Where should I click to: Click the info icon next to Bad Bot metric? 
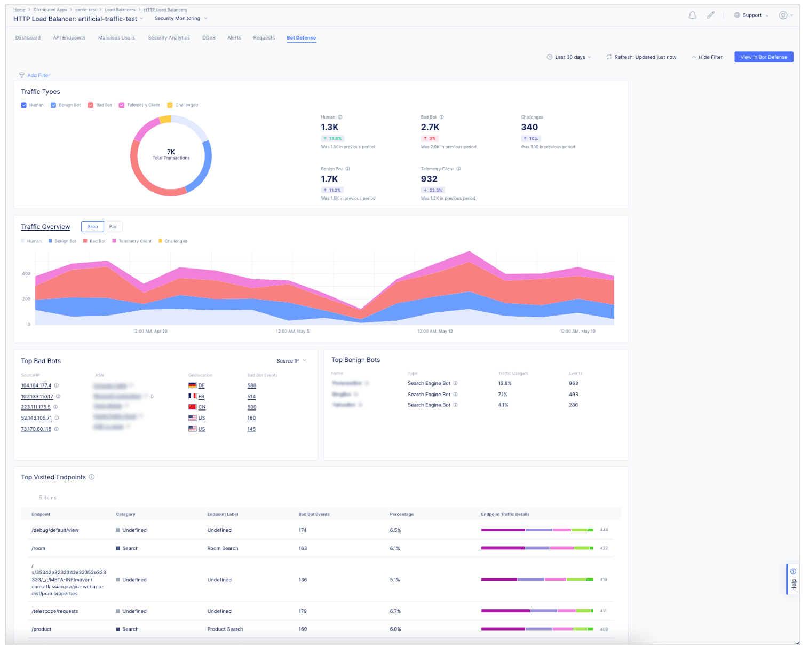pyautogui.click(x=441, y=117)
